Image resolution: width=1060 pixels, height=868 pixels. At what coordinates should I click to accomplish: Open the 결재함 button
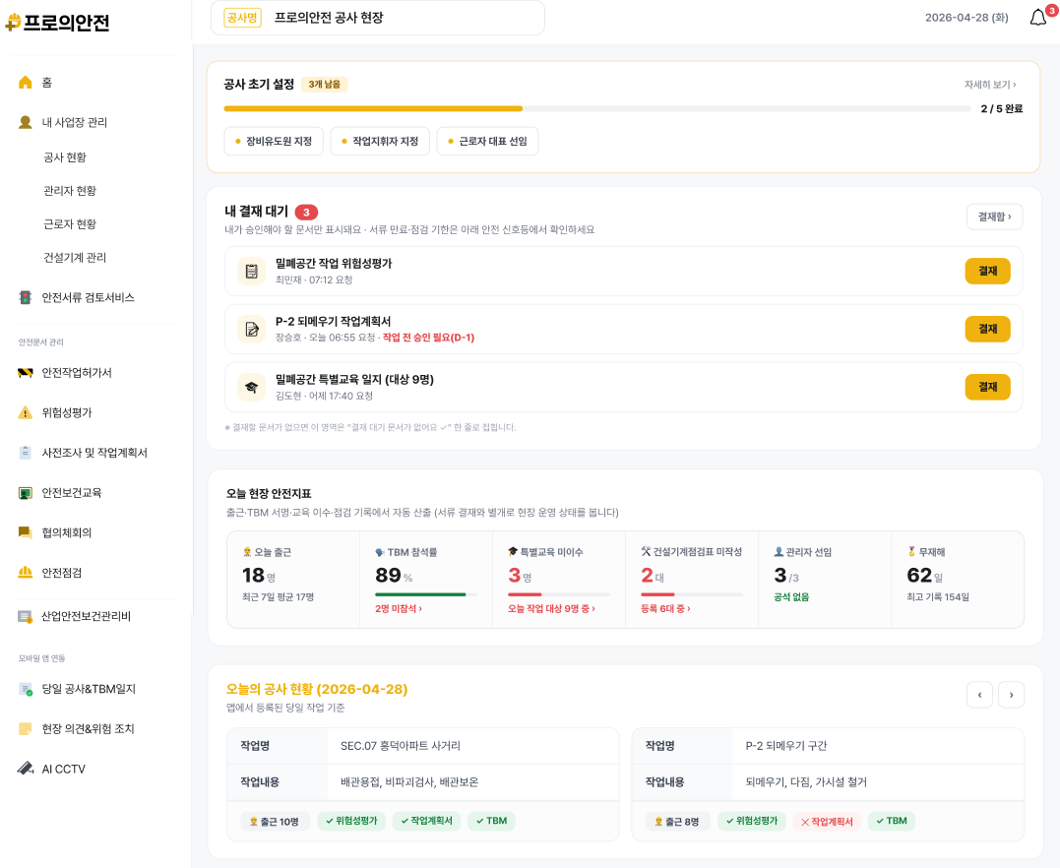[x=994, y=217]
